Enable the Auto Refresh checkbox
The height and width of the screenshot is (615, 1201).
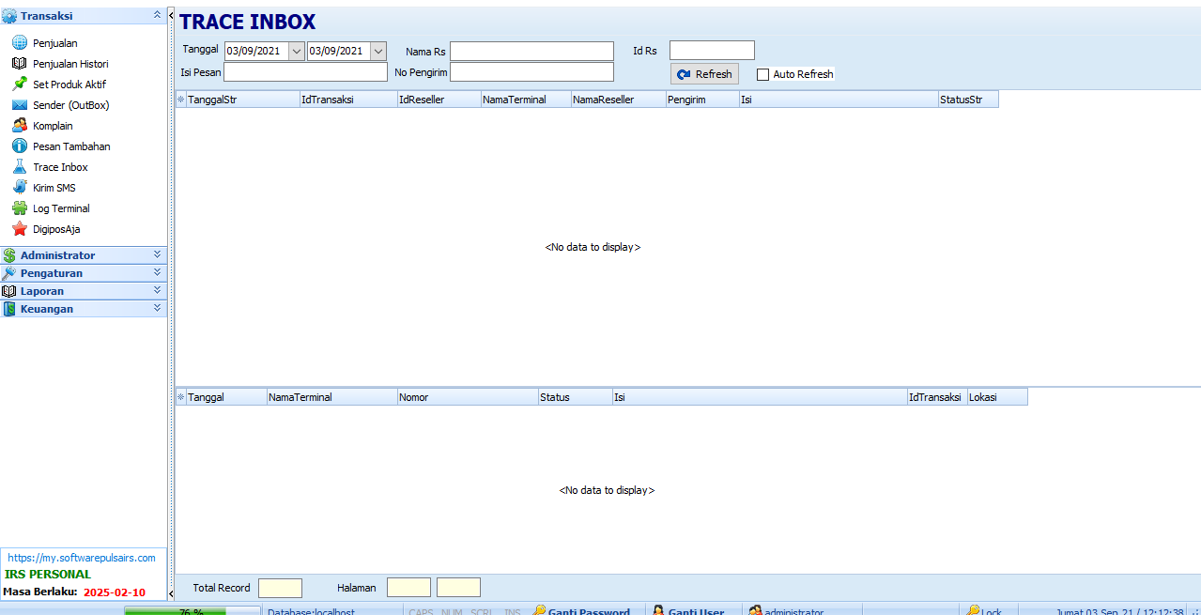[x=762, y=73]
